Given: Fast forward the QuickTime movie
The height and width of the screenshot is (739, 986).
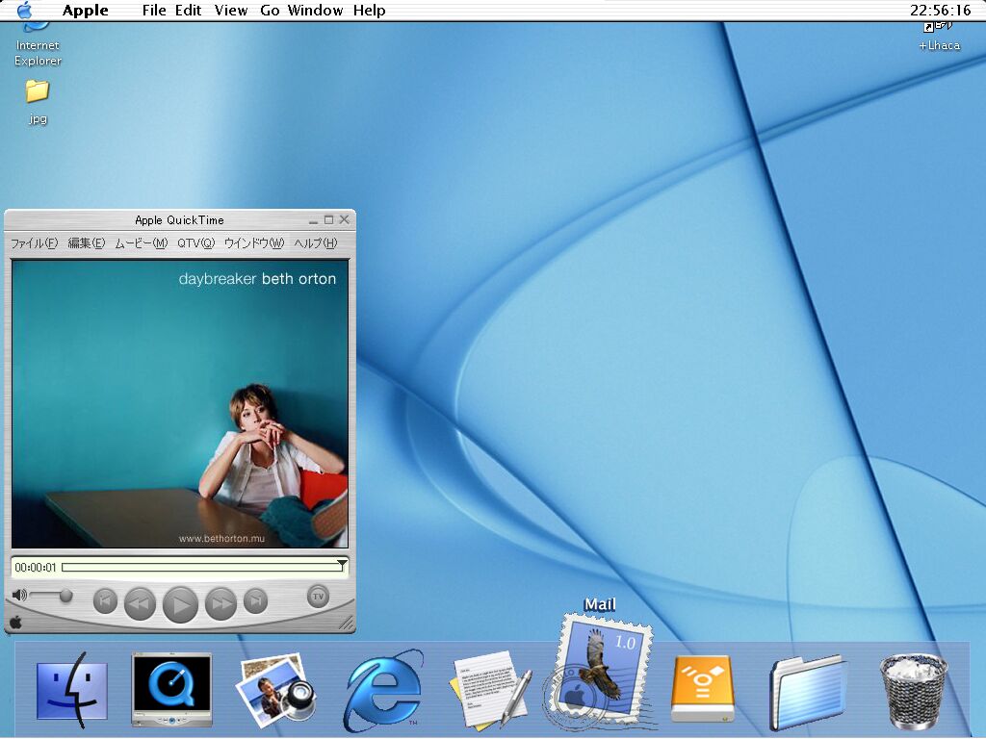Looking at the screenshot, I should [x=221, y=604].
